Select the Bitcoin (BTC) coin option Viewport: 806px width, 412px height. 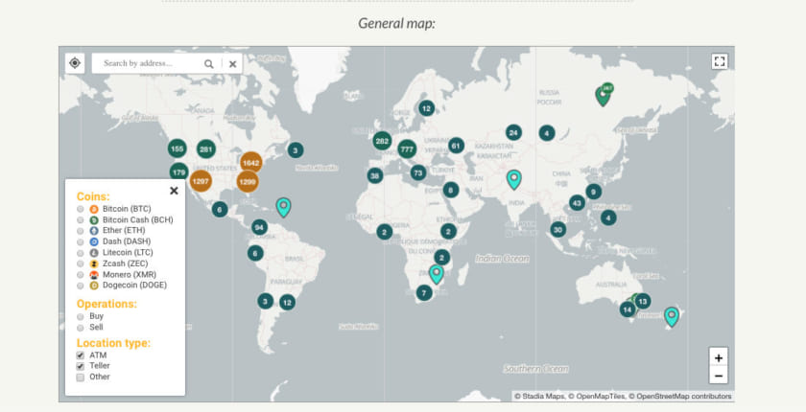pos(81,208)
